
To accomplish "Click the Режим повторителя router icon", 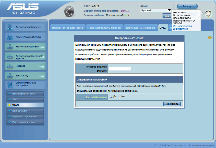I will pyautogui.click(x=10, y=46).
